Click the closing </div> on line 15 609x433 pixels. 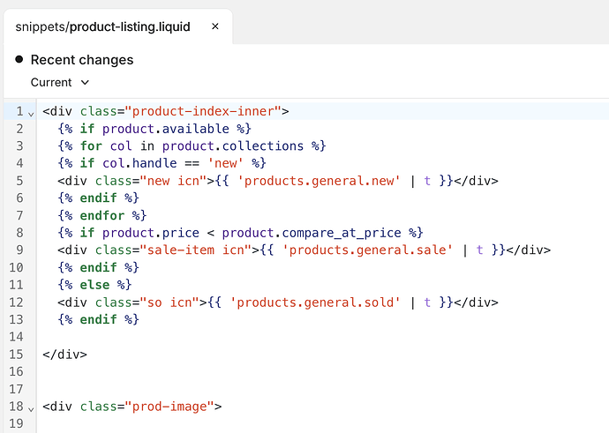coord(64,354)
